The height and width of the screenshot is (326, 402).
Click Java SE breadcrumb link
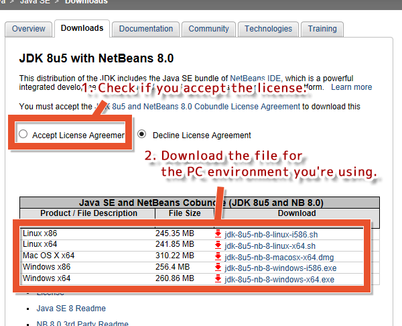point(35,2)
